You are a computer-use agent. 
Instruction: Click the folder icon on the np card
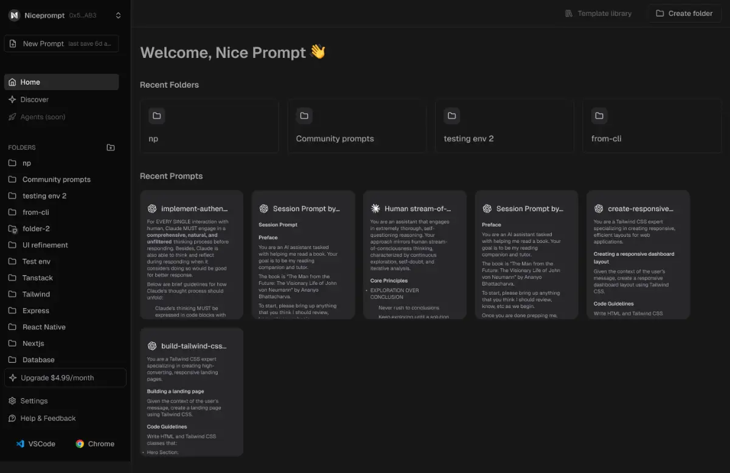156,116
